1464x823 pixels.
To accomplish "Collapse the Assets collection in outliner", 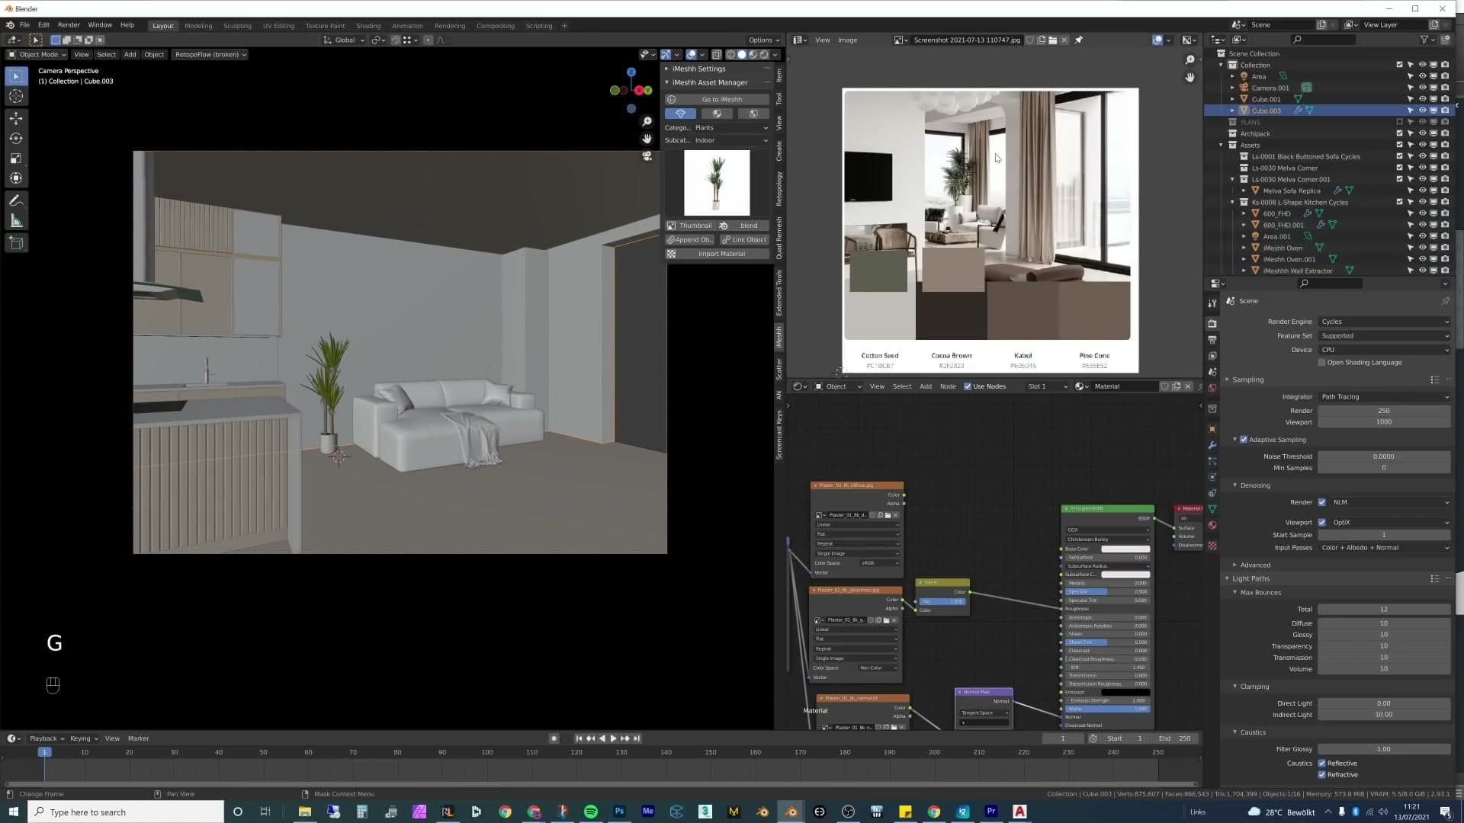I will (x=1221, y=145).
